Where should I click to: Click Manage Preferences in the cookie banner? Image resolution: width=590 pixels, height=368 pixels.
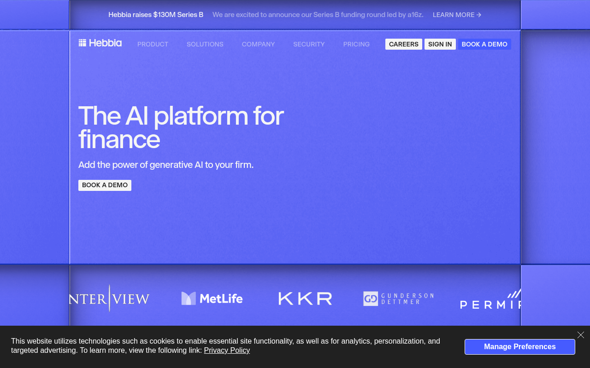[519, 346]
